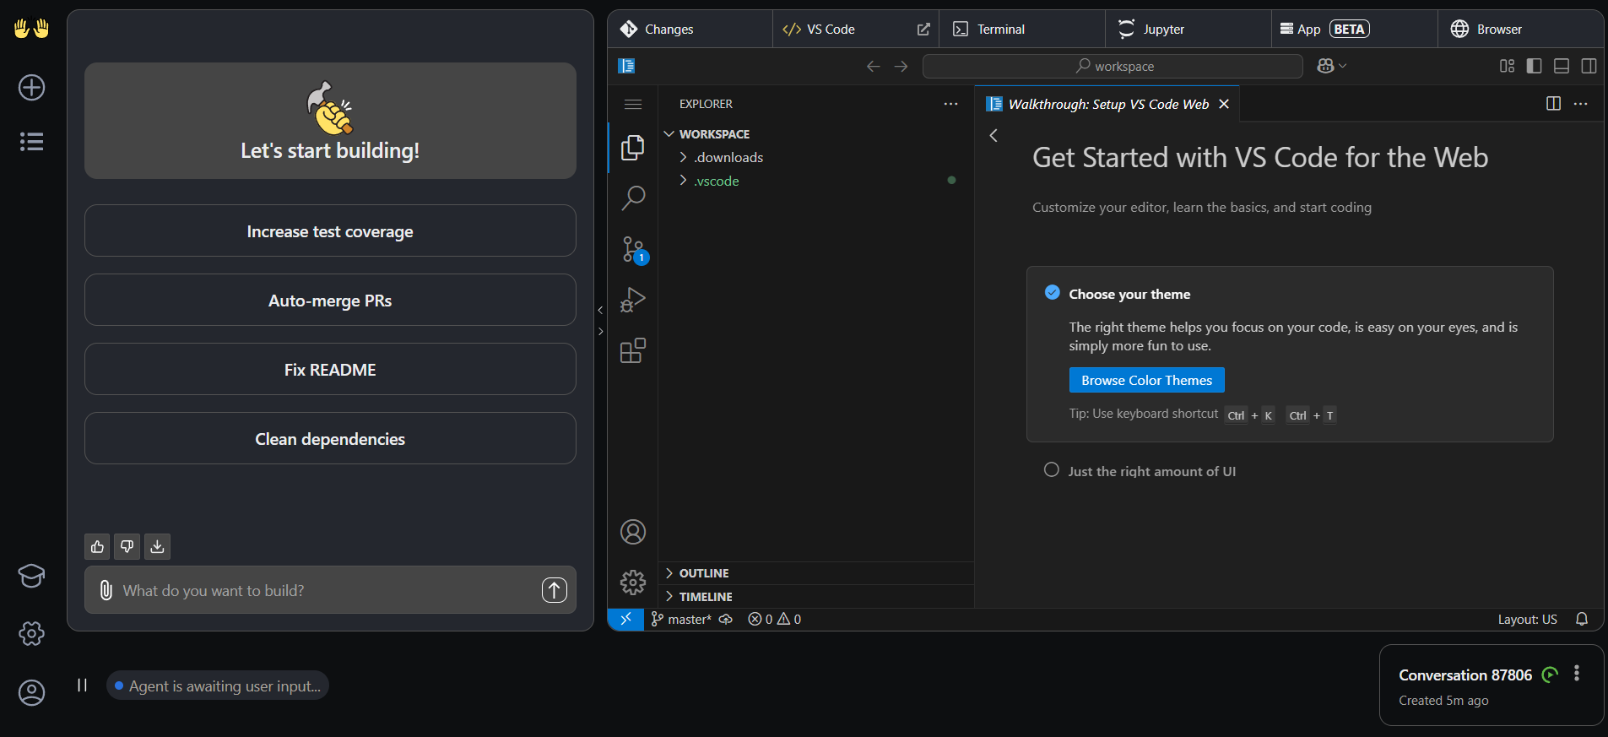Open VS Code hamburger application menu

tap(633, 104)
